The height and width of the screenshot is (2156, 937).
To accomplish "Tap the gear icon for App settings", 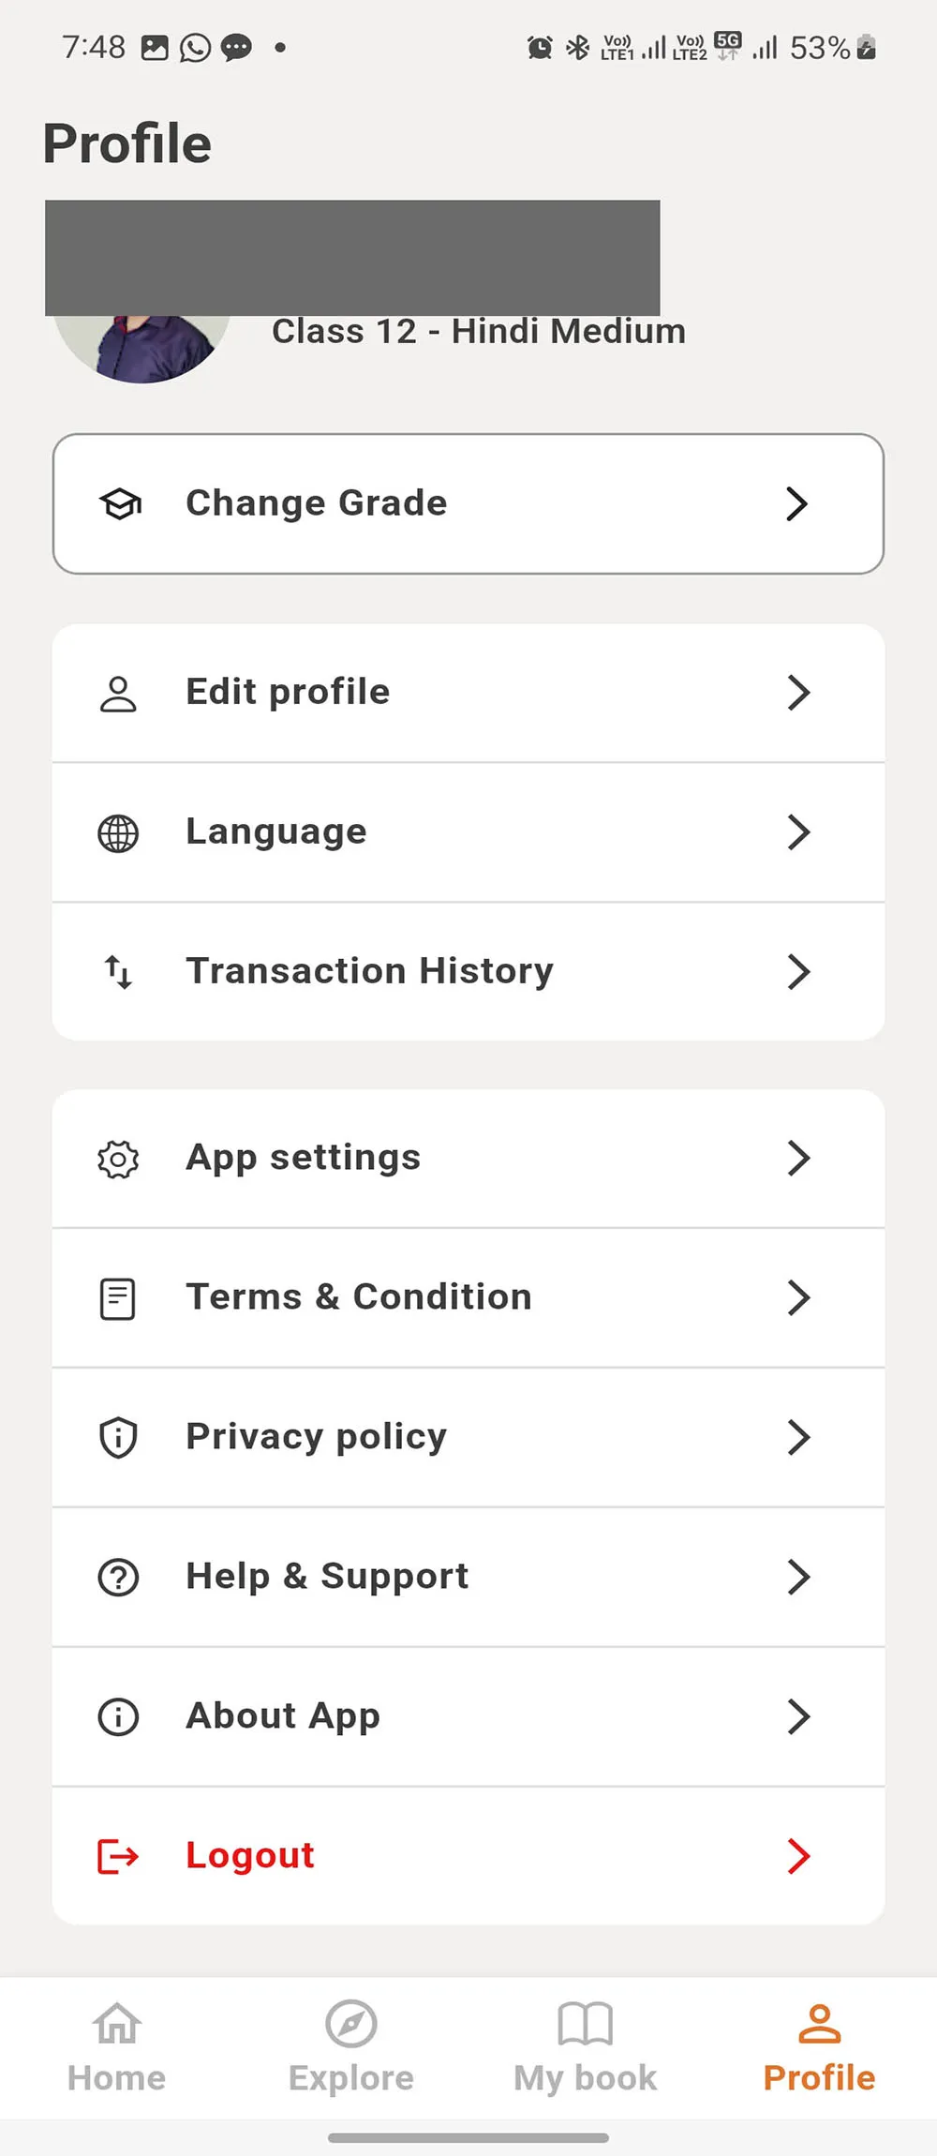I will click(118, 1160).
